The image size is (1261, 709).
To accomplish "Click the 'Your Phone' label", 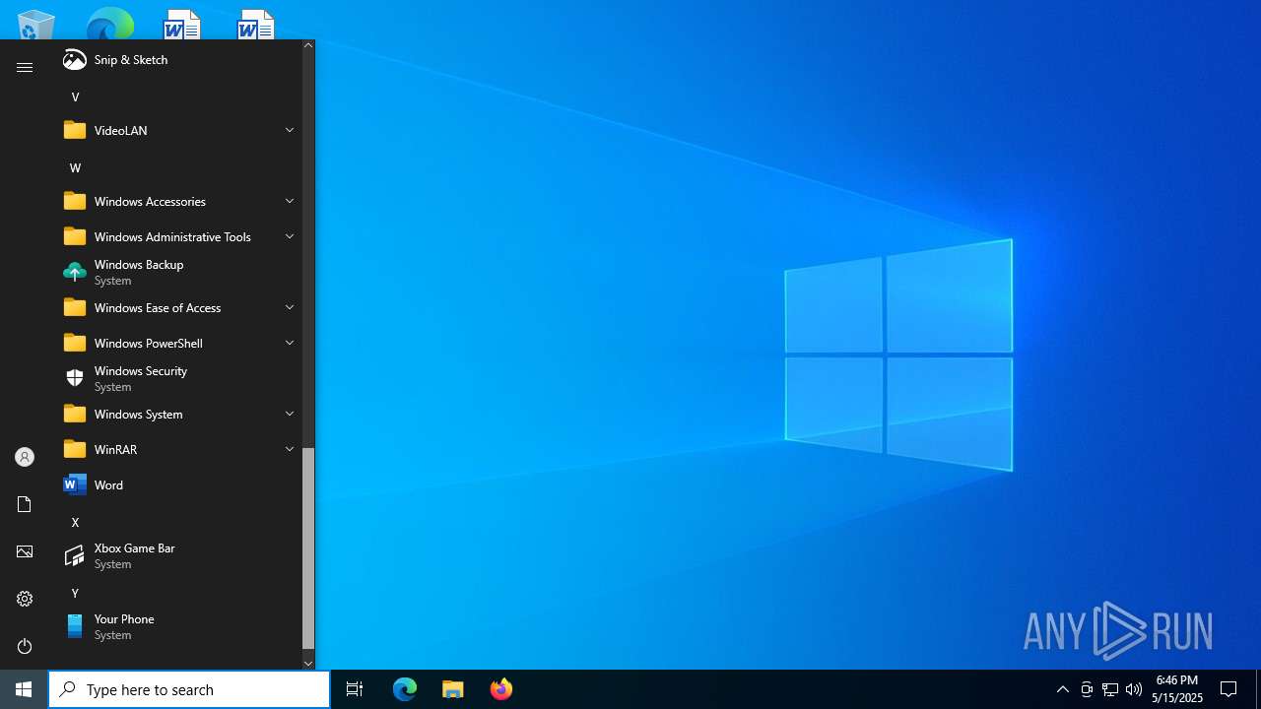I will (124, 619).
